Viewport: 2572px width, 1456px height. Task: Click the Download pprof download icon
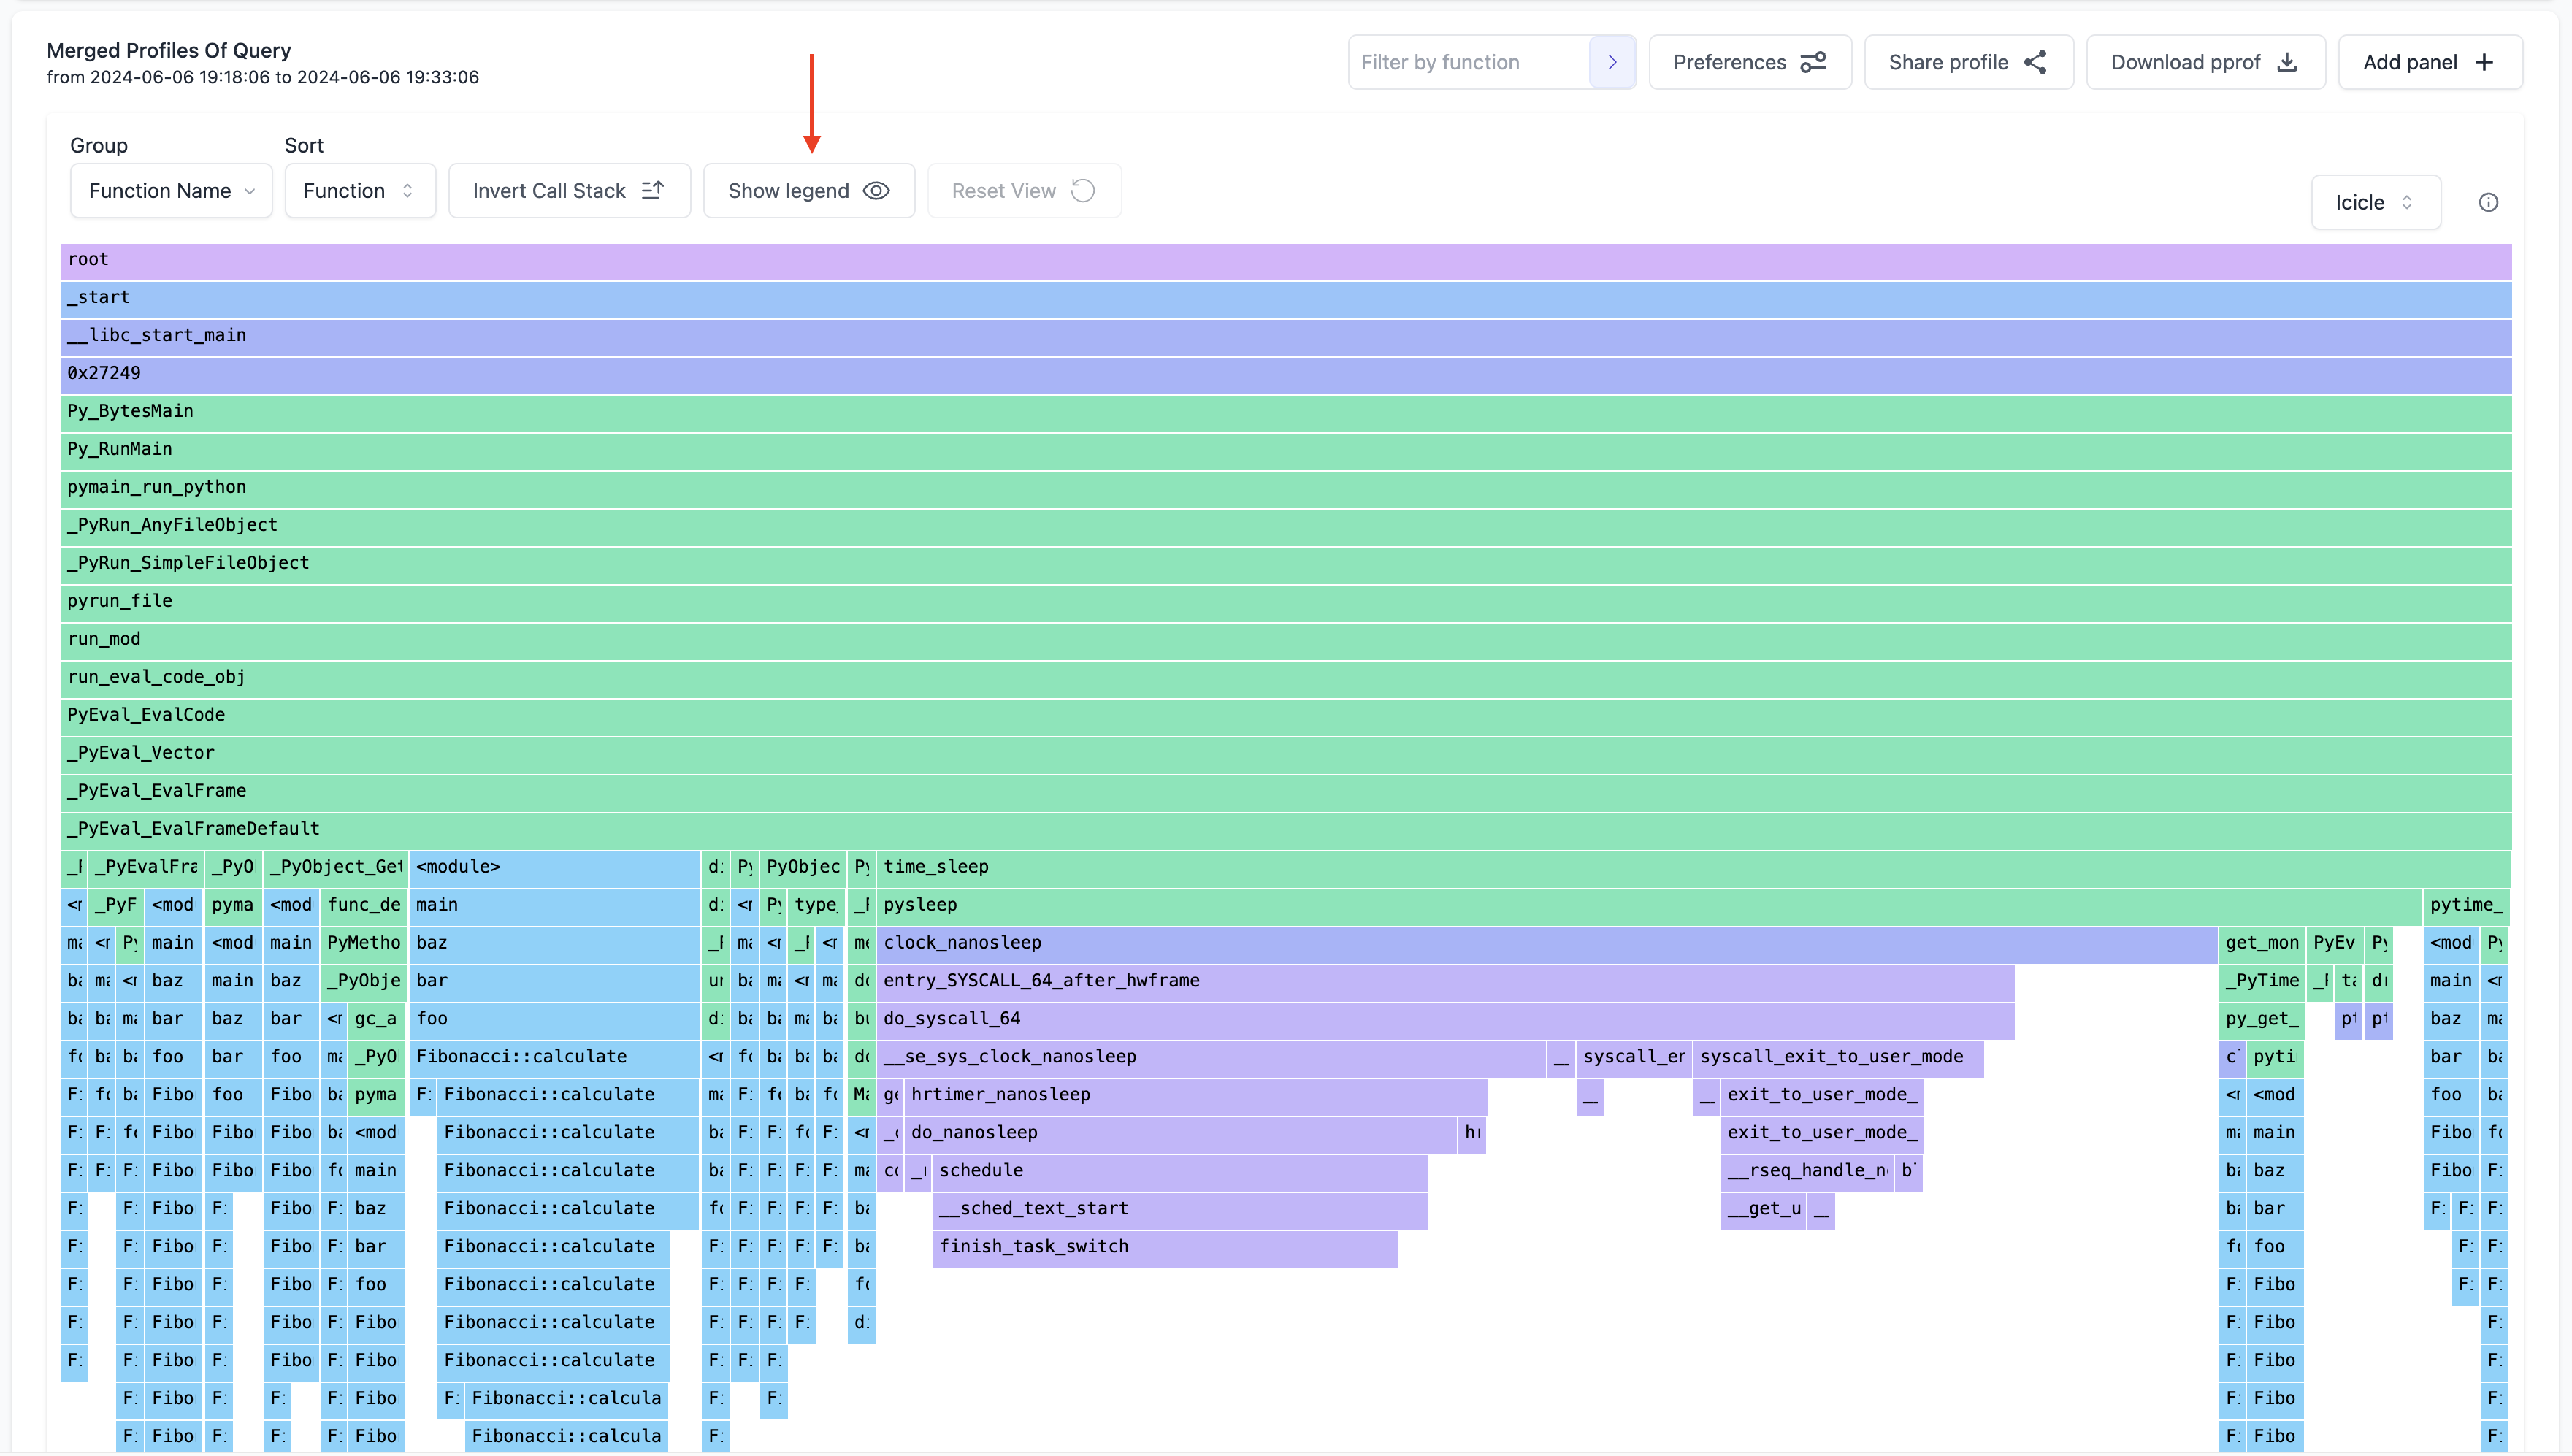click(2287, 62)
